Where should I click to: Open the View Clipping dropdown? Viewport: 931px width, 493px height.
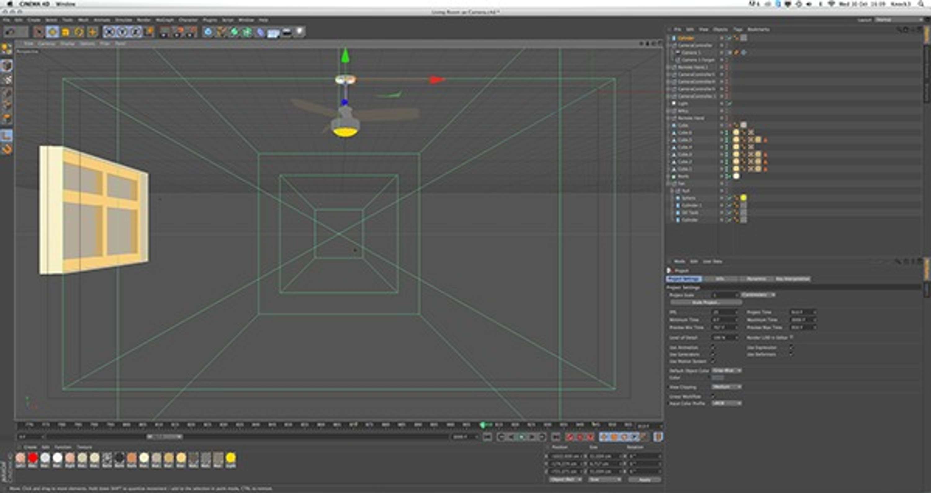tap(727, 387)
